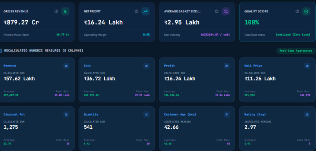Click the 16252624.07 / unit velocity value

[215, 34]
